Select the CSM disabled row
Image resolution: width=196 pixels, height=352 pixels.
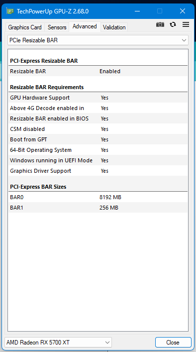[98, 129]
